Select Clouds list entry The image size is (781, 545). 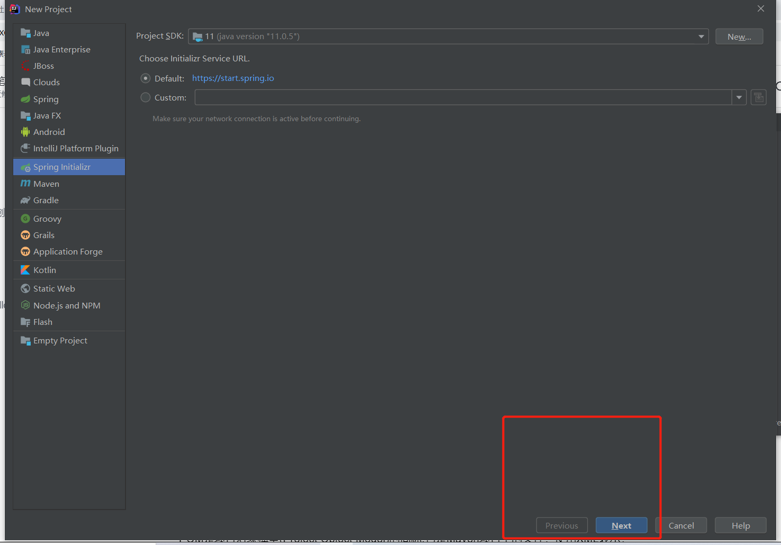click(69, 82)
